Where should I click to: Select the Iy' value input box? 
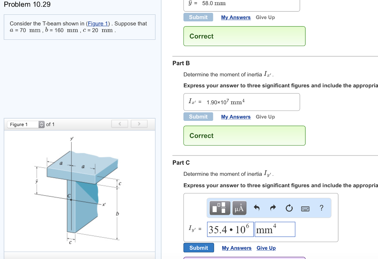[x=230, y=229]
